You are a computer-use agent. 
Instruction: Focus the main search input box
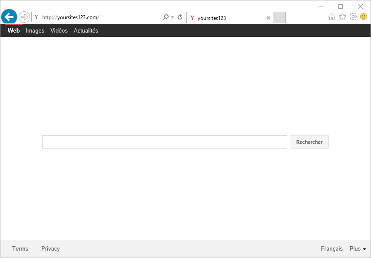[x=165, y=142]
